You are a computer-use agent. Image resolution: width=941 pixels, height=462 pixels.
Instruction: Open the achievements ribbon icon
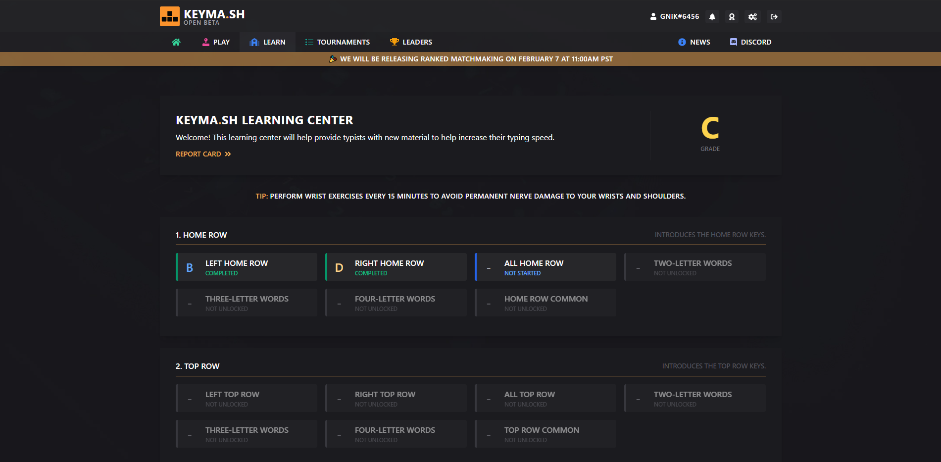(x=732, y=17)
